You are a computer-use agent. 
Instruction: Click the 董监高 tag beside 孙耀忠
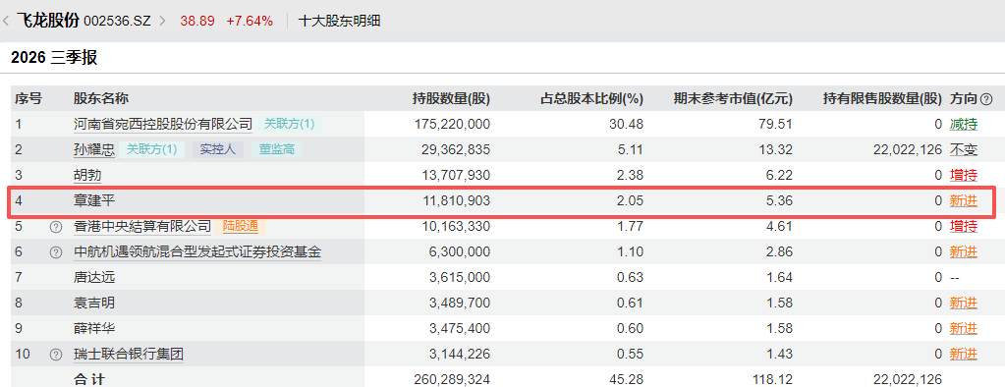277,149
